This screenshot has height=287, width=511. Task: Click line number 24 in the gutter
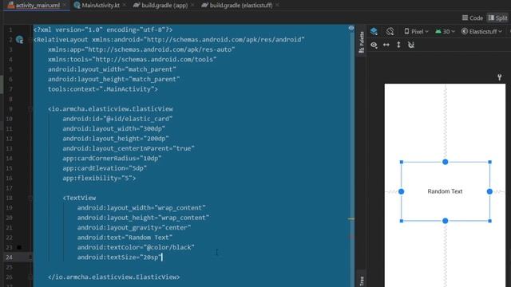tap(9, 258)
